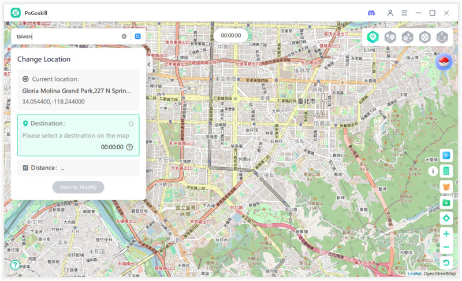Click the reset location refresh icon
Image resolution: width=462 pixels, height=281 pixels.
click(x=446, y=262)
